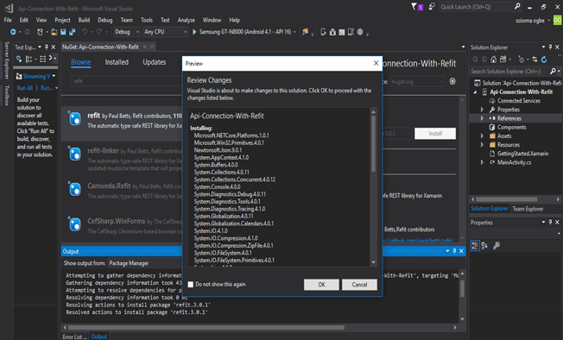Click the refit package icon
Viewport: 563px width, 340px height.
click(74, 118)
